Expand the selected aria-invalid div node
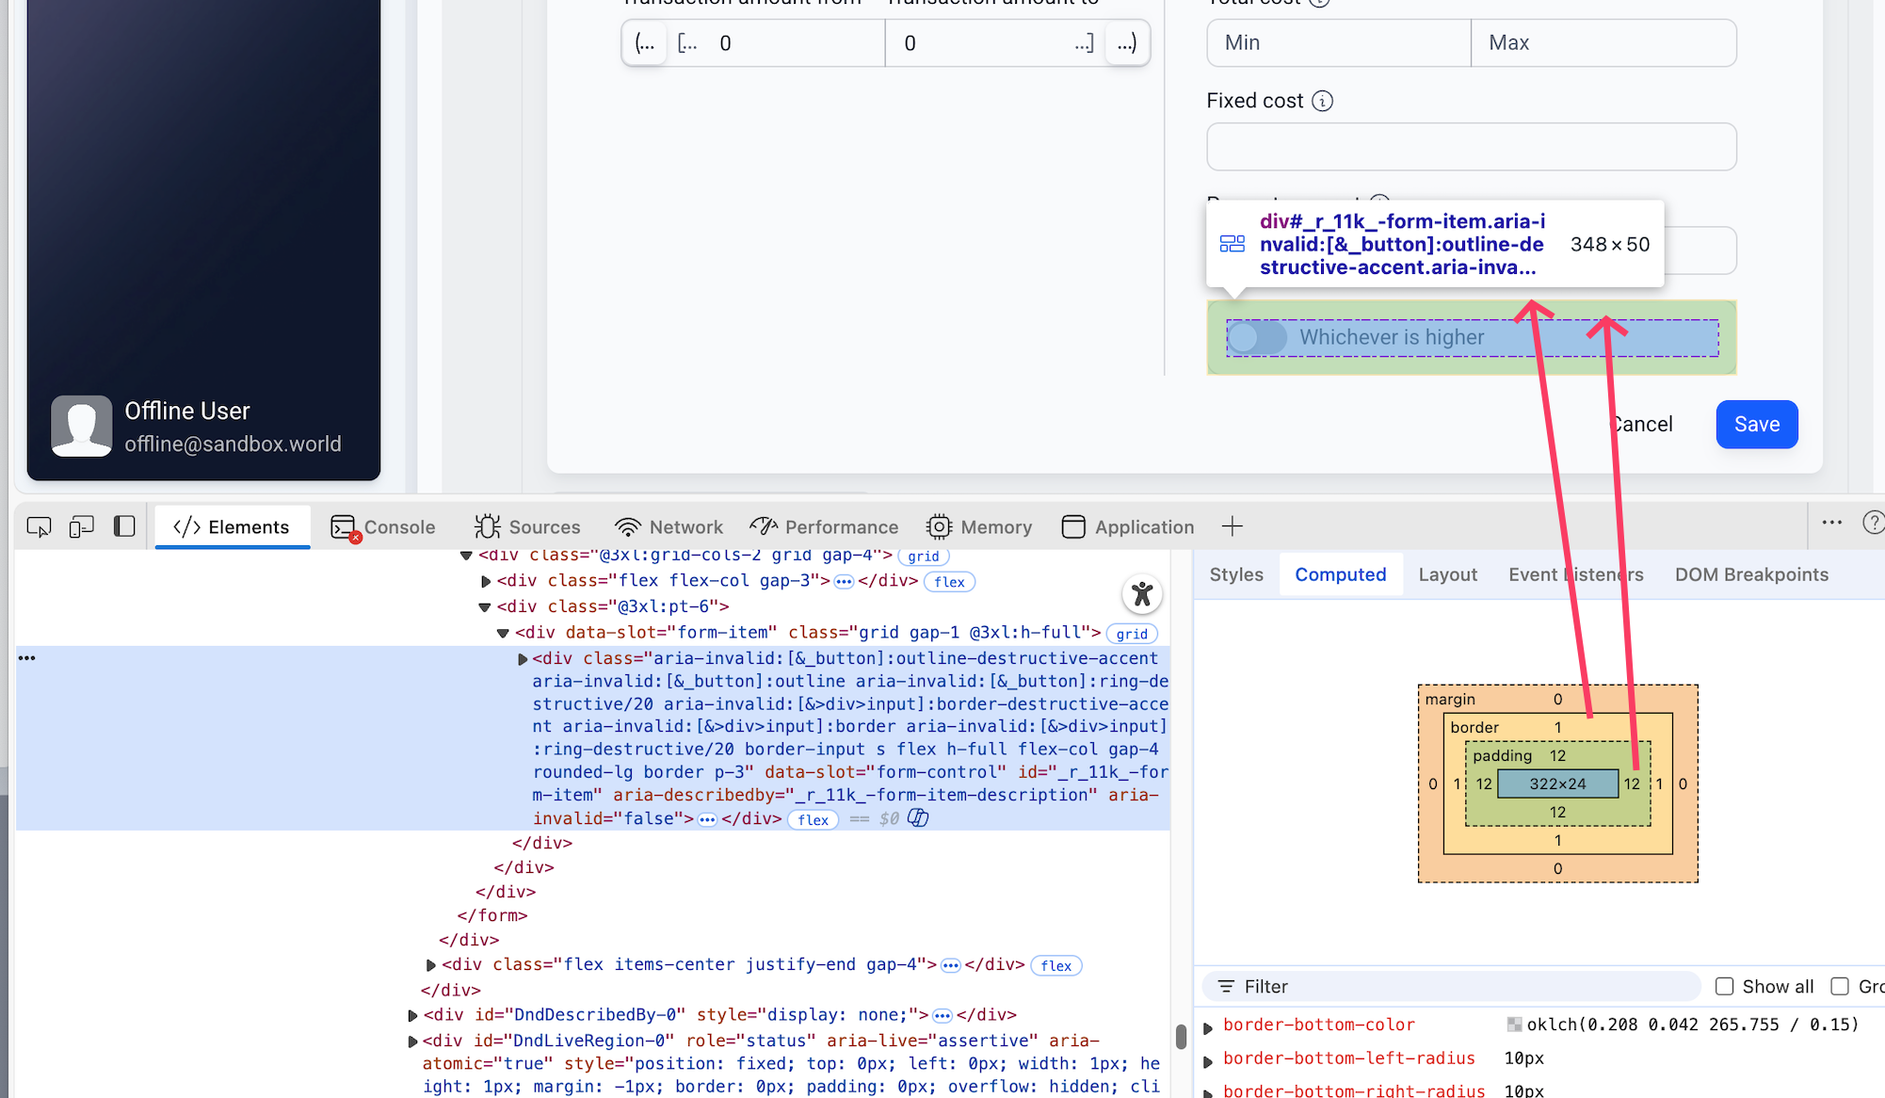The height and width of the screenshot is (1098, 1885). [x=523, y=659]
